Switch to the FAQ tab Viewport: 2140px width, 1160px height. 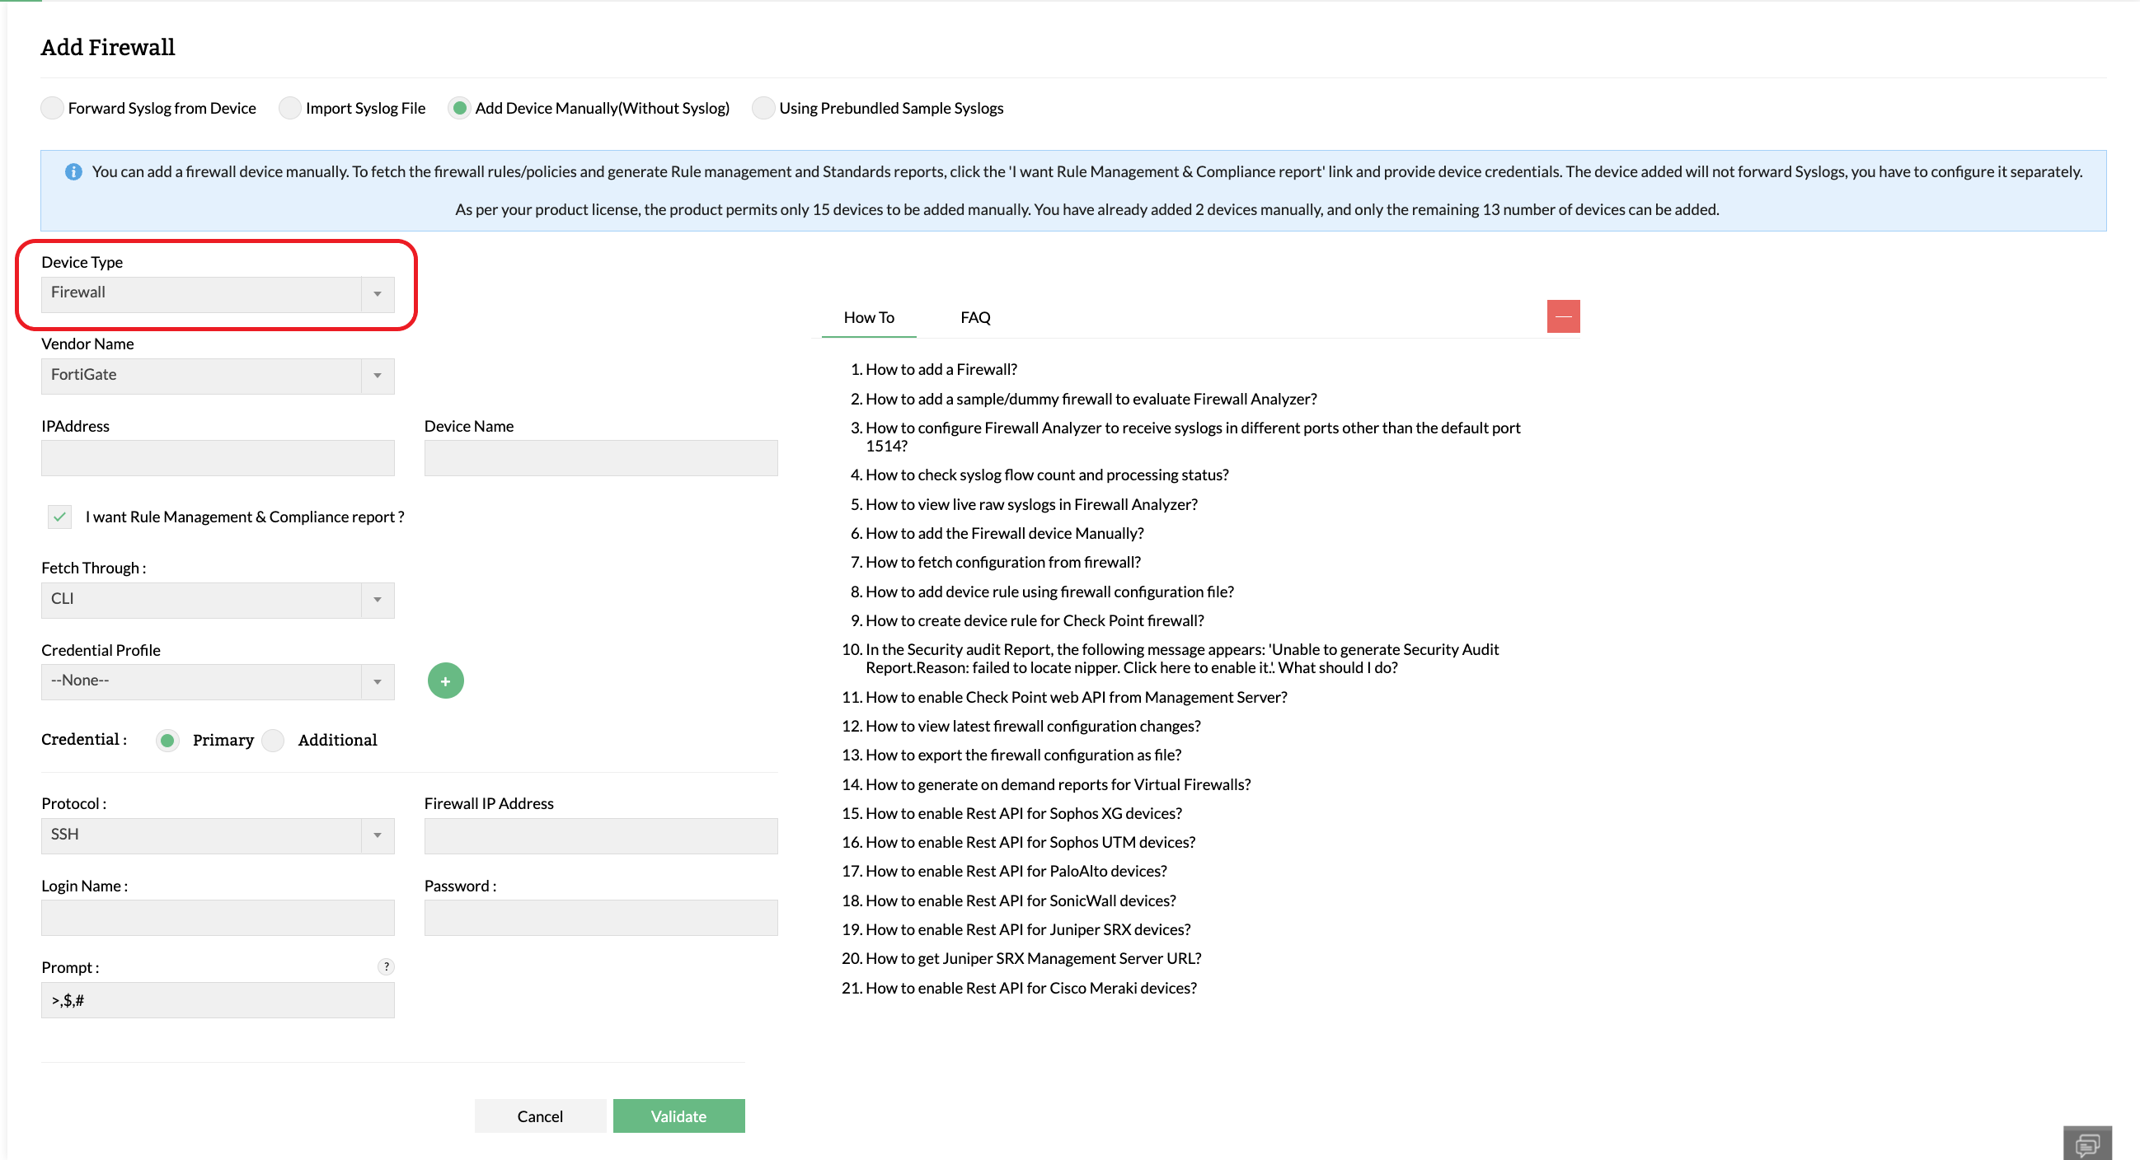(x=974, y=317)
